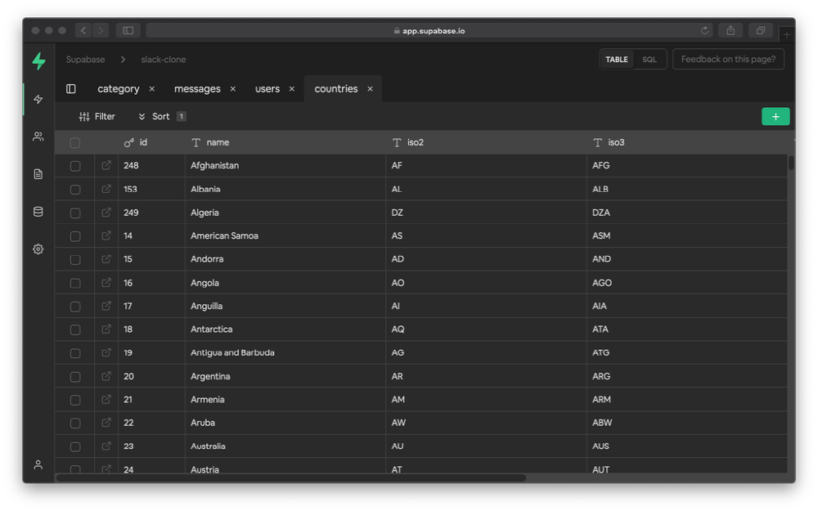
Task: Select the Angola row checkbox
Action: pos(75,283)
